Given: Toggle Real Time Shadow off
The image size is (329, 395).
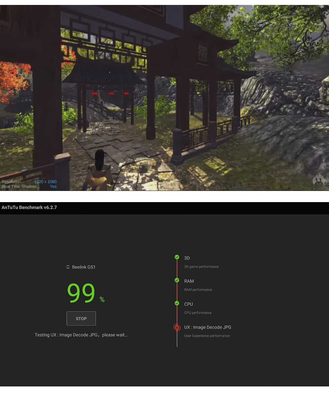Looking at the screenshot, I should point(53,186).
